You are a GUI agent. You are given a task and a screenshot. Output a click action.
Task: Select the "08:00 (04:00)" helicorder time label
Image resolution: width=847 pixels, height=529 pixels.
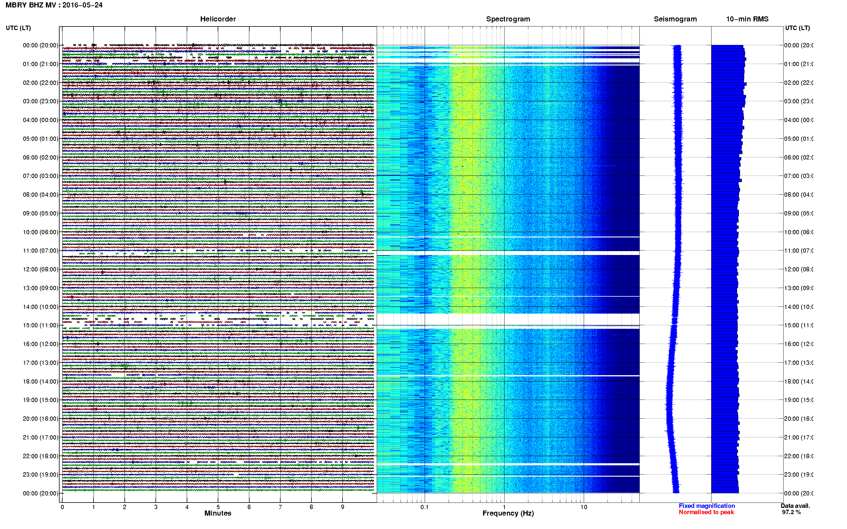tap(41, 195)
